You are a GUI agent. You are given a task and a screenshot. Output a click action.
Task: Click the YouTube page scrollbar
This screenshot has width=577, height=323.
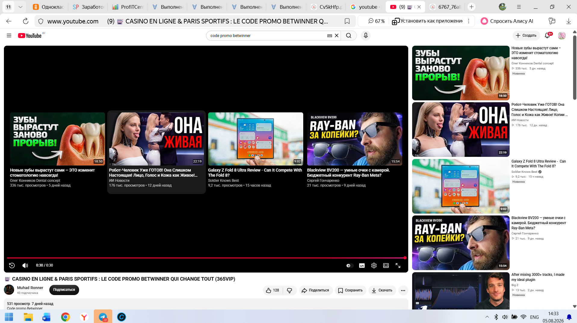click(575, 68)
